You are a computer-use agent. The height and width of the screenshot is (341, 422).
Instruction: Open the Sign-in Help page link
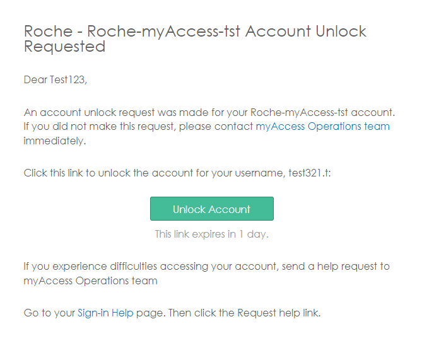click(105, 313)
